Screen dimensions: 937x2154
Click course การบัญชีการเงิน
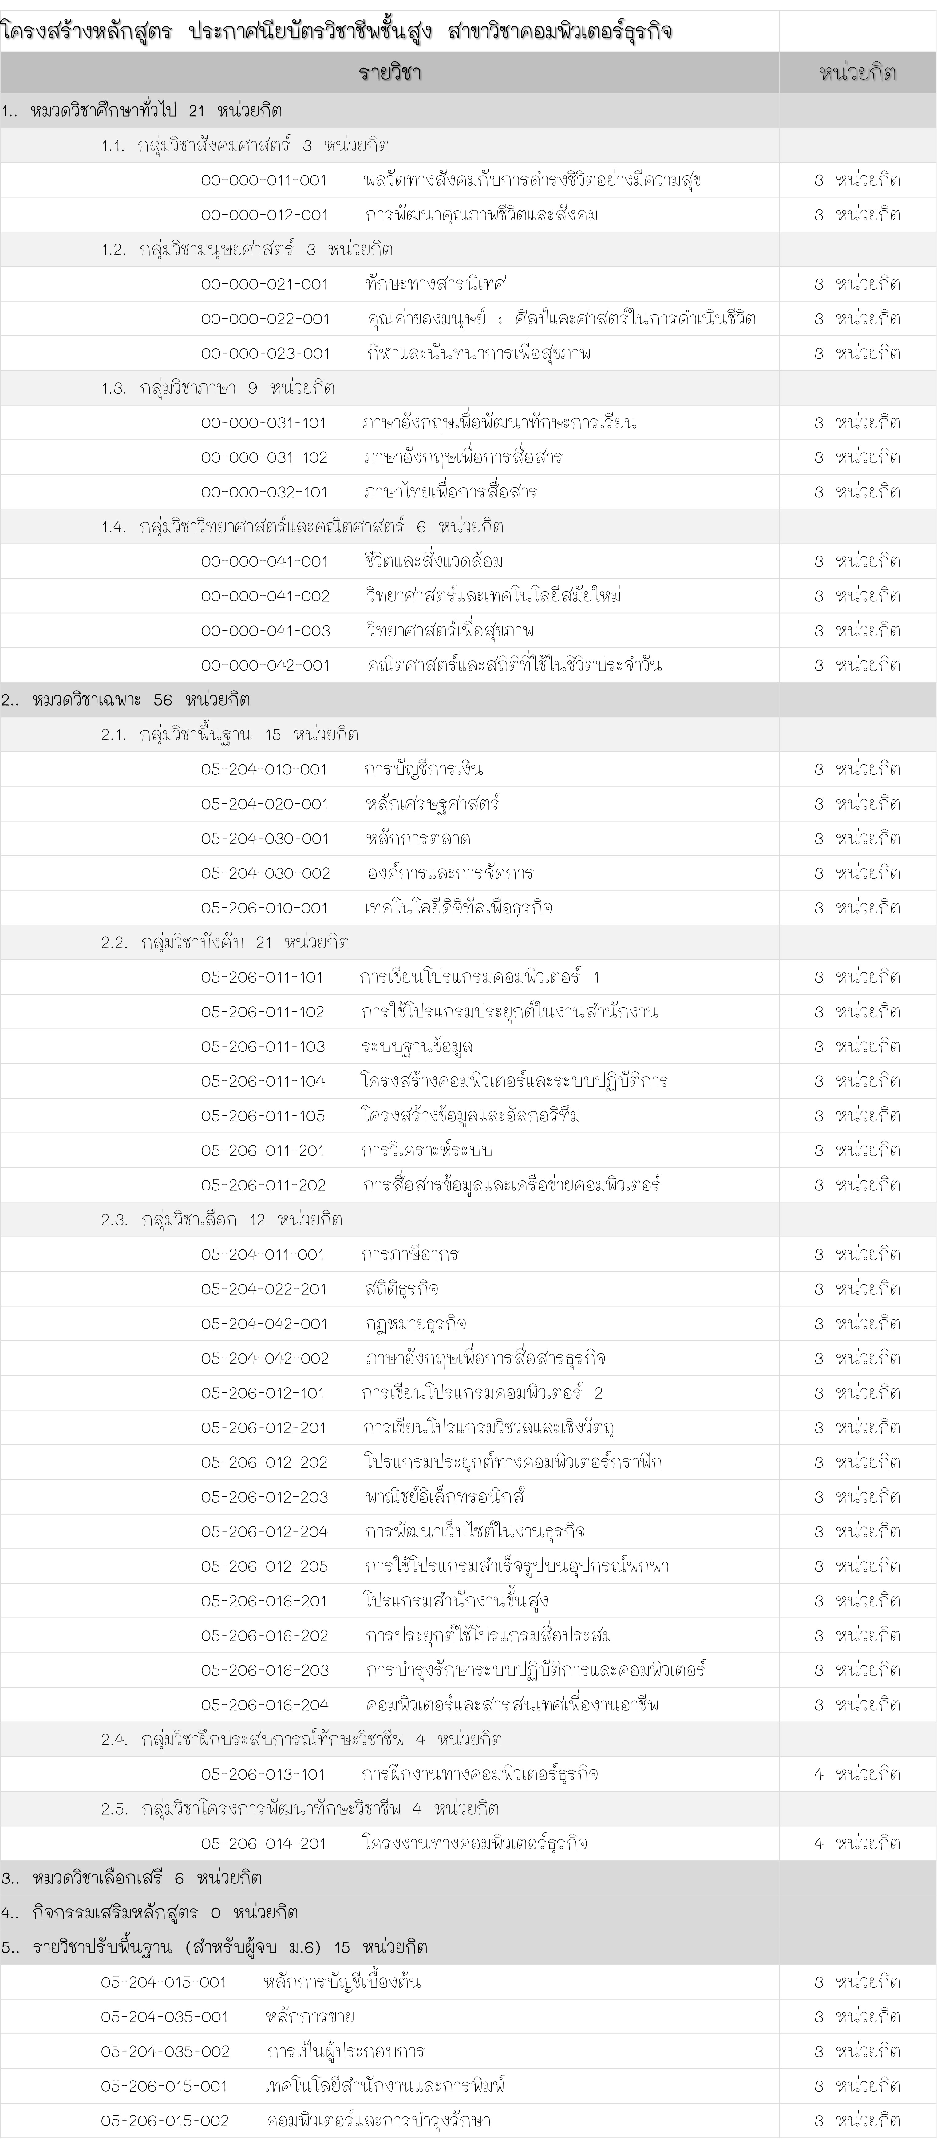424,769
